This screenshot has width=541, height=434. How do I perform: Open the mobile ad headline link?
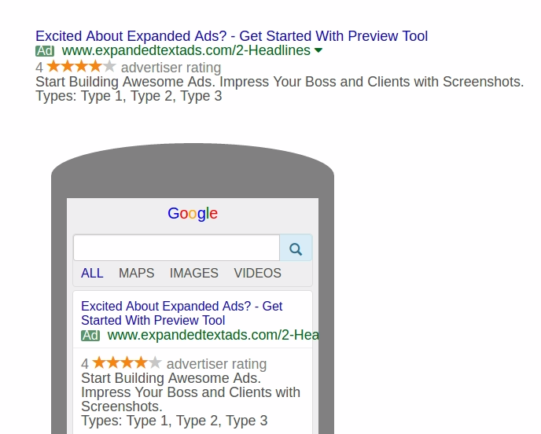(x=182, y=313)
